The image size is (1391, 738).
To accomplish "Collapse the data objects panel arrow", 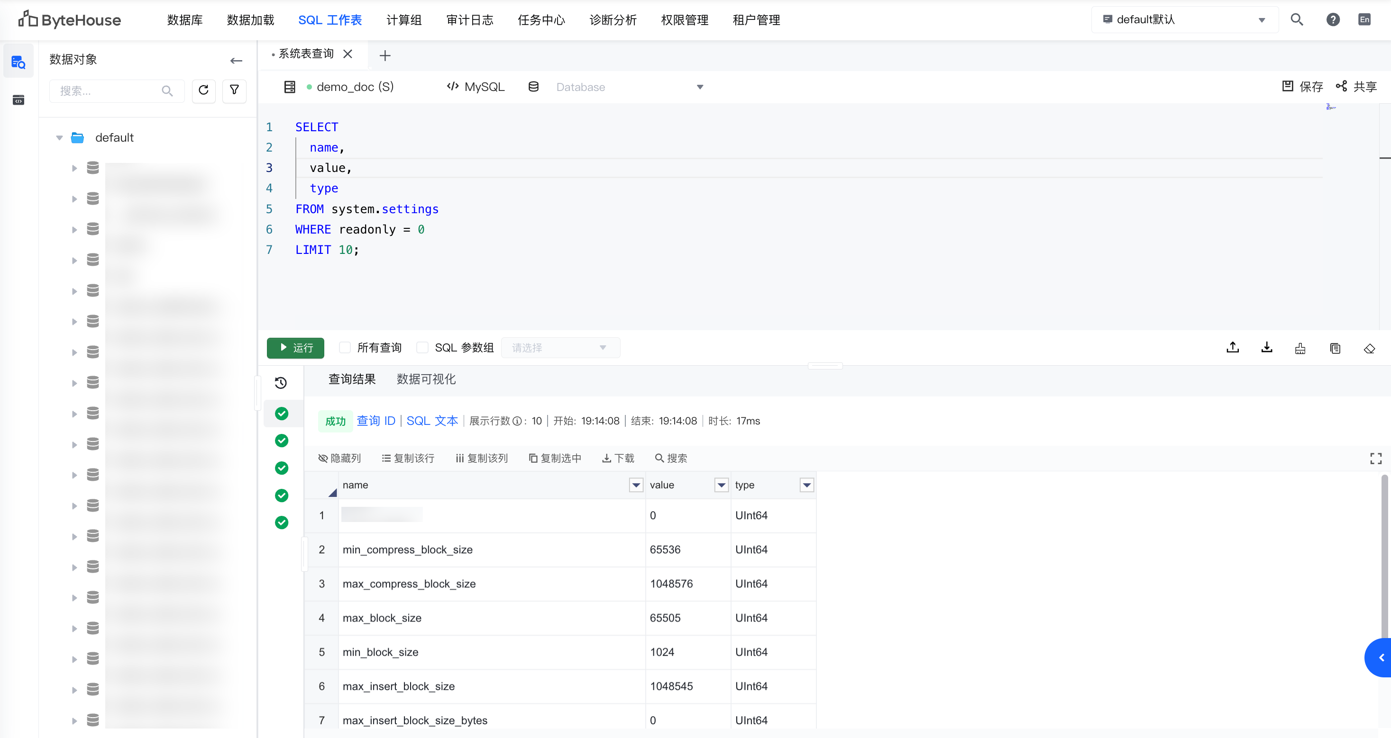I will coord(236,61).
